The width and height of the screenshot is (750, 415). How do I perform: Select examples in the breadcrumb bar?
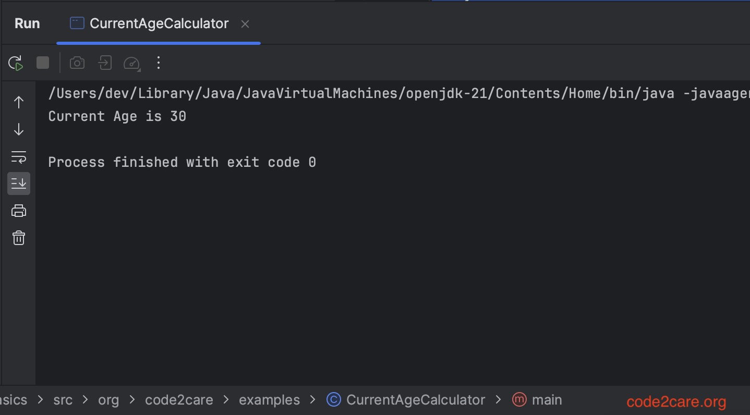pos(269,399)
